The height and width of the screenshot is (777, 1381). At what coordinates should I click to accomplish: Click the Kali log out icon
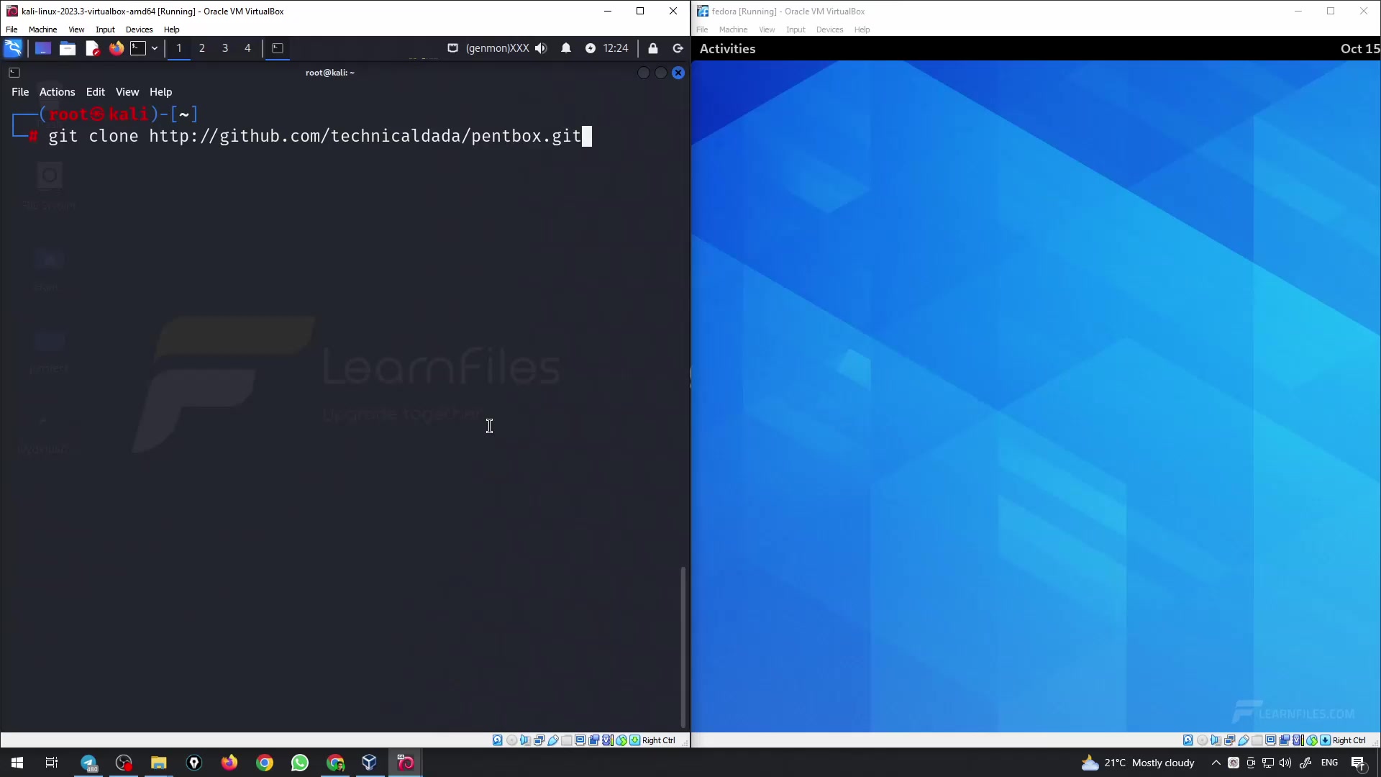(x=678, y=48)
